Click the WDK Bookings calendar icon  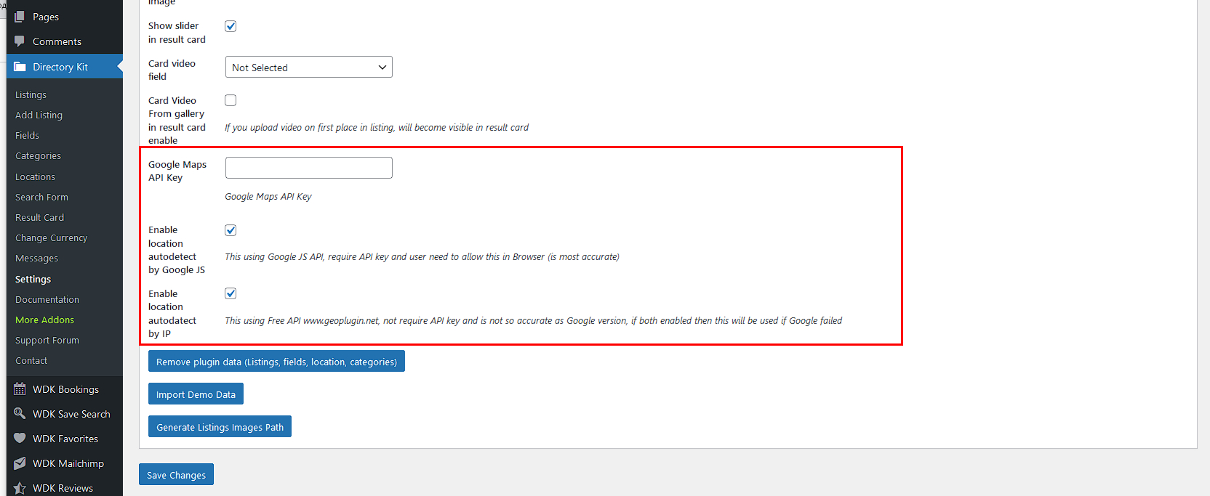20,389
